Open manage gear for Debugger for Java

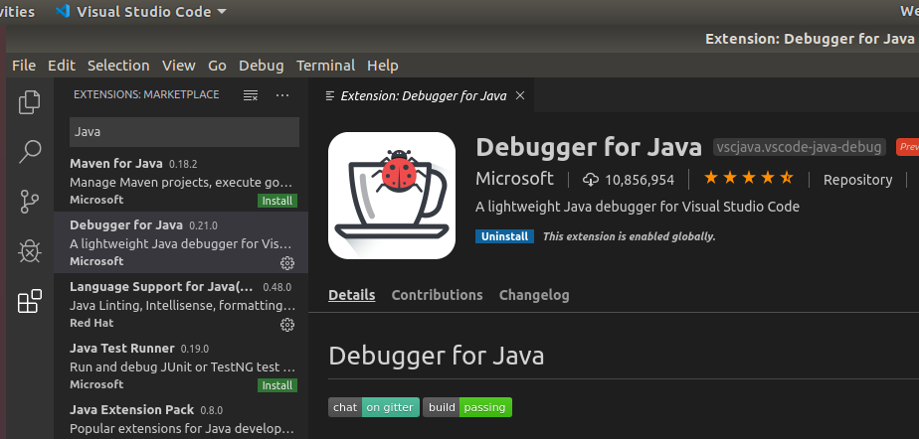(x=287, y=263)
